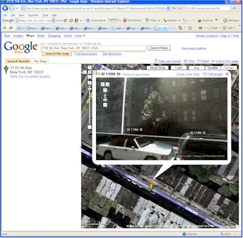This screenshot has height=238, width=243.
Task: Open the File menu
Action: 5,15
